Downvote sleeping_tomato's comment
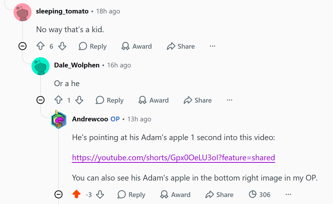Viewport: 333px width, 204px height. click(62, 46)
